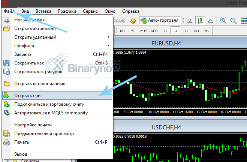Switch to the D1 timeframe
The image size is (247, 162).
186,31
